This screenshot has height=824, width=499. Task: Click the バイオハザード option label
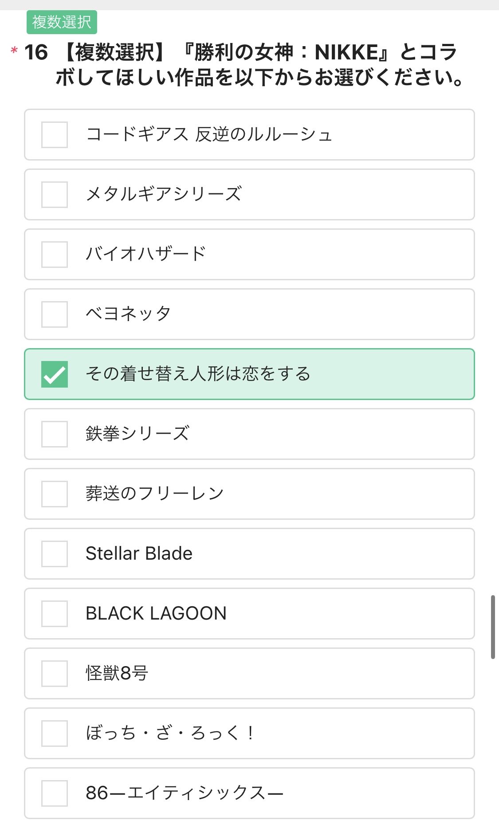(145, 255)
